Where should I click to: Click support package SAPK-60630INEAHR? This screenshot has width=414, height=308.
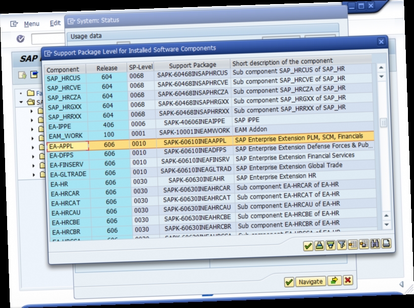pos(197,180)
